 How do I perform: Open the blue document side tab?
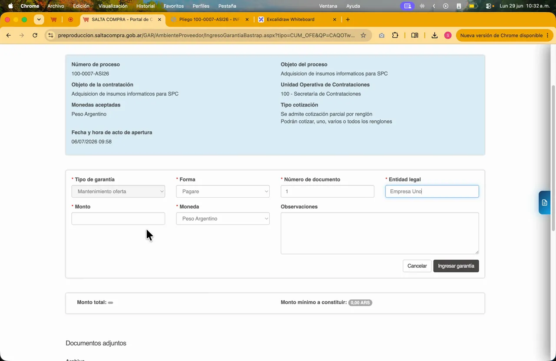coord(545,202)
